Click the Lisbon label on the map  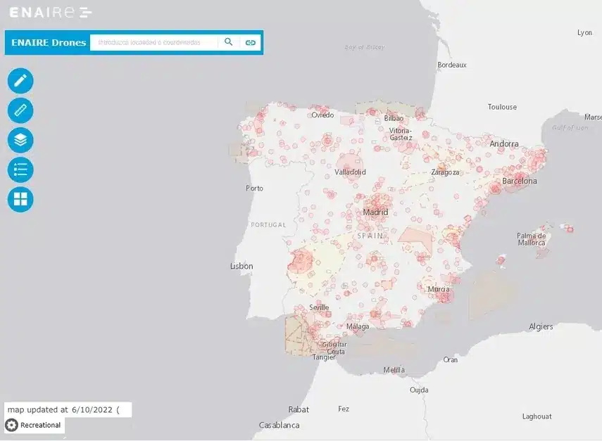point(242,266)
